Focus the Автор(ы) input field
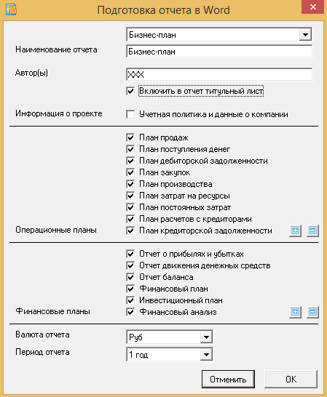327x397 pixels. click(x=219, y=74)
